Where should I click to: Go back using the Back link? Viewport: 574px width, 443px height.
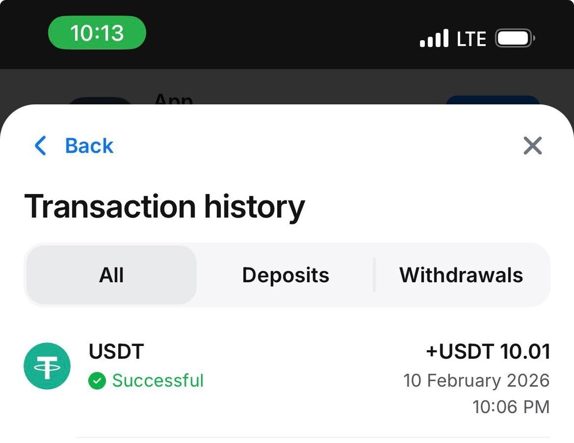point(89,146)
